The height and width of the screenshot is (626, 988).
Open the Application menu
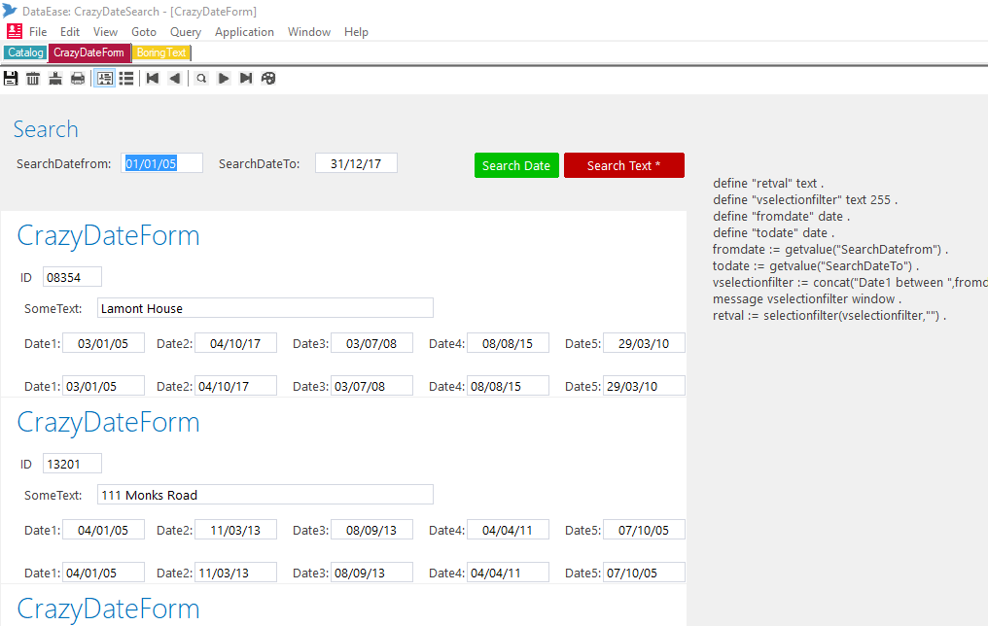[x=244, y=32]
